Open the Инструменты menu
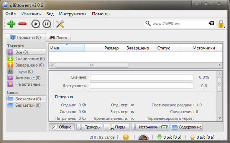Image resolution: width=230 pixels, height=143 pixels. pos(73,14)
